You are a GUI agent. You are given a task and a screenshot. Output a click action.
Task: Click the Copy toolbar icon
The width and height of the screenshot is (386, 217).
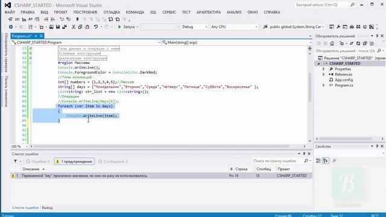pos(80,27)
